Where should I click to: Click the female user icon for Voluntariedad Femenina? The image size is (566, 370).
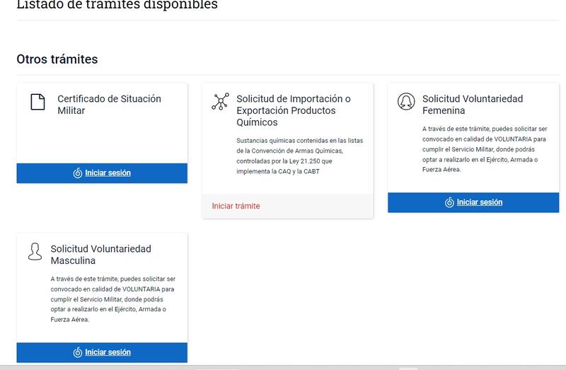pos(405,101)
